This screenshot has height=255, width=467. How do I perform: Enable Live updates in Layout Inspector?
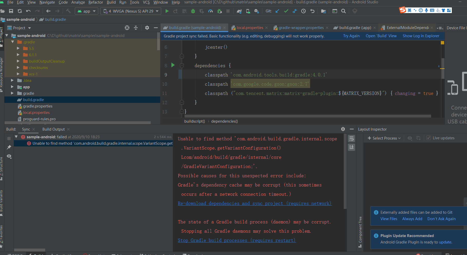click(428, 138)
